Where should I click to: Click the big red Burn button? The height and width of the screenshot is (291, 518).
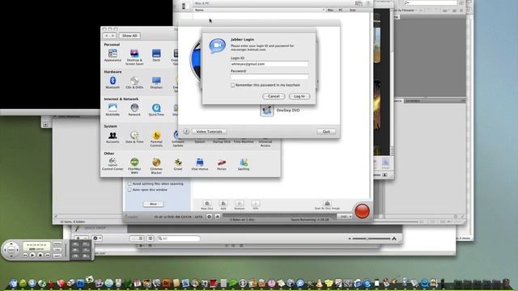coord(362,211)
